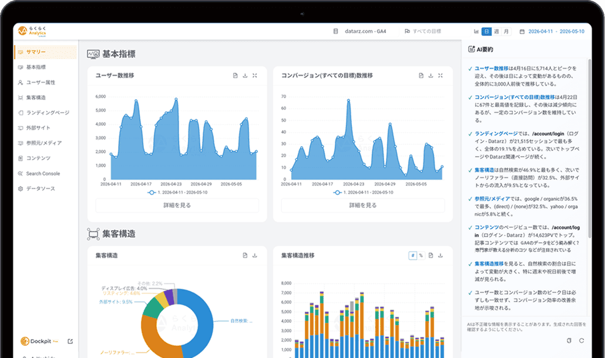
Task: Copy the AI summary text
Action: click(569, 340)
